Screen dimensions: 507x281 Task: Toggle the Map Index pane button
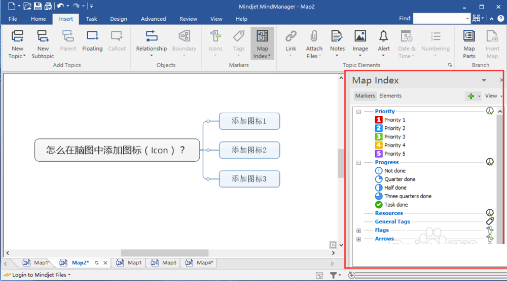pyautogui.click(x=262, y=44)
